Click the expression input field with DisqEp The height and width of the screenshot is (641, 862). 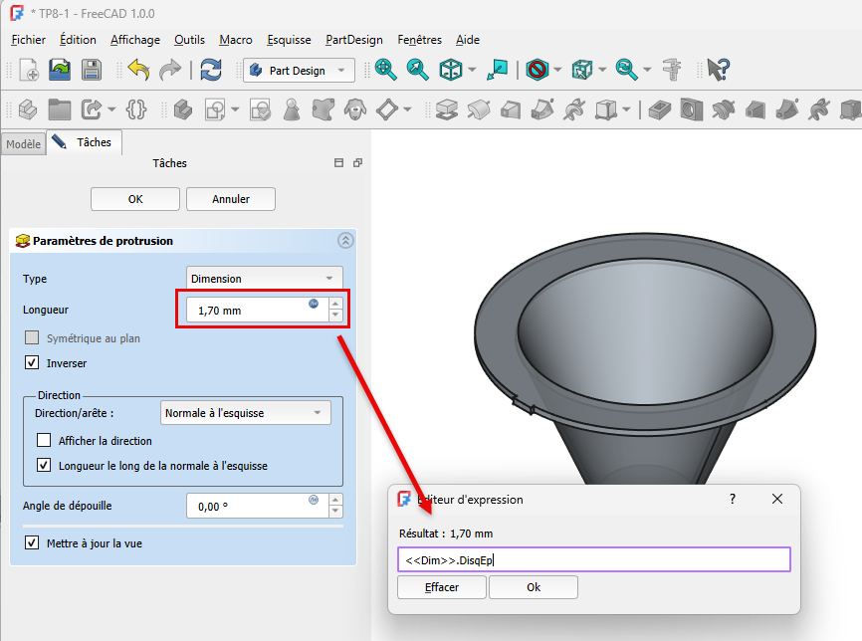coord(593,560)
